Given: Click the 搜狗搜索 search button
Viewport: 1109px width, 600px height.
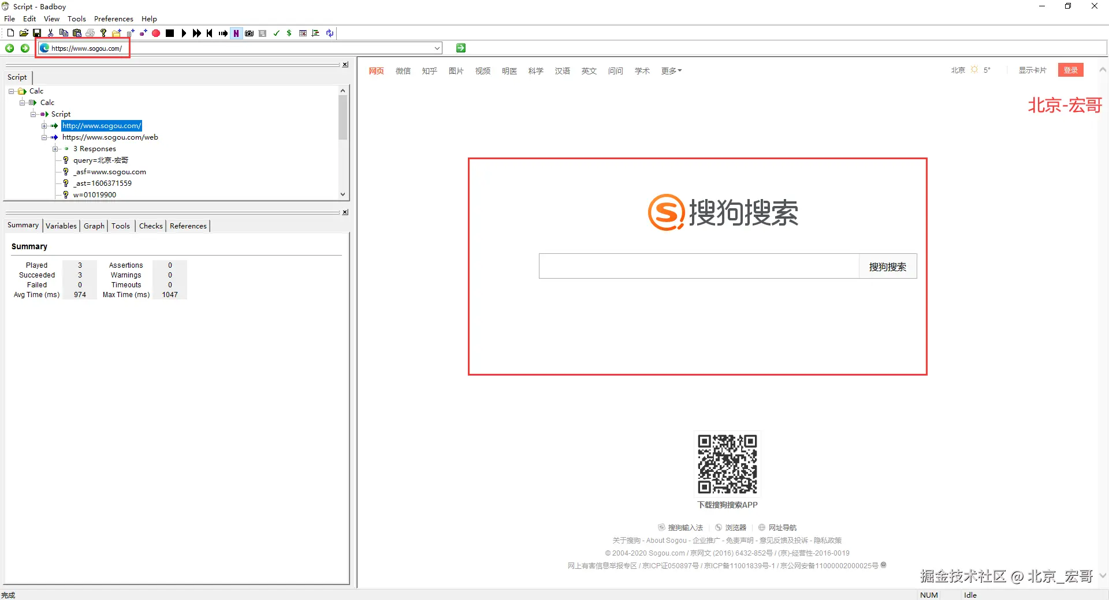Looking at the screenshot, I should [x=888, y=267].
